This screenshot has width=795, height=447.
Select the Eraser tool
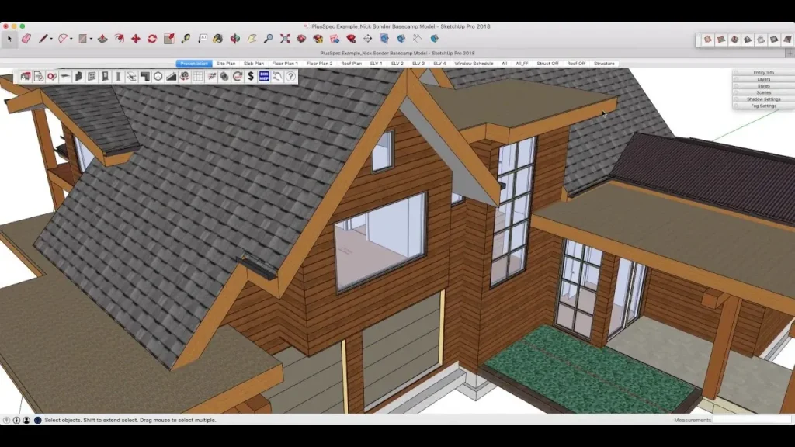(x=26, y=39)
